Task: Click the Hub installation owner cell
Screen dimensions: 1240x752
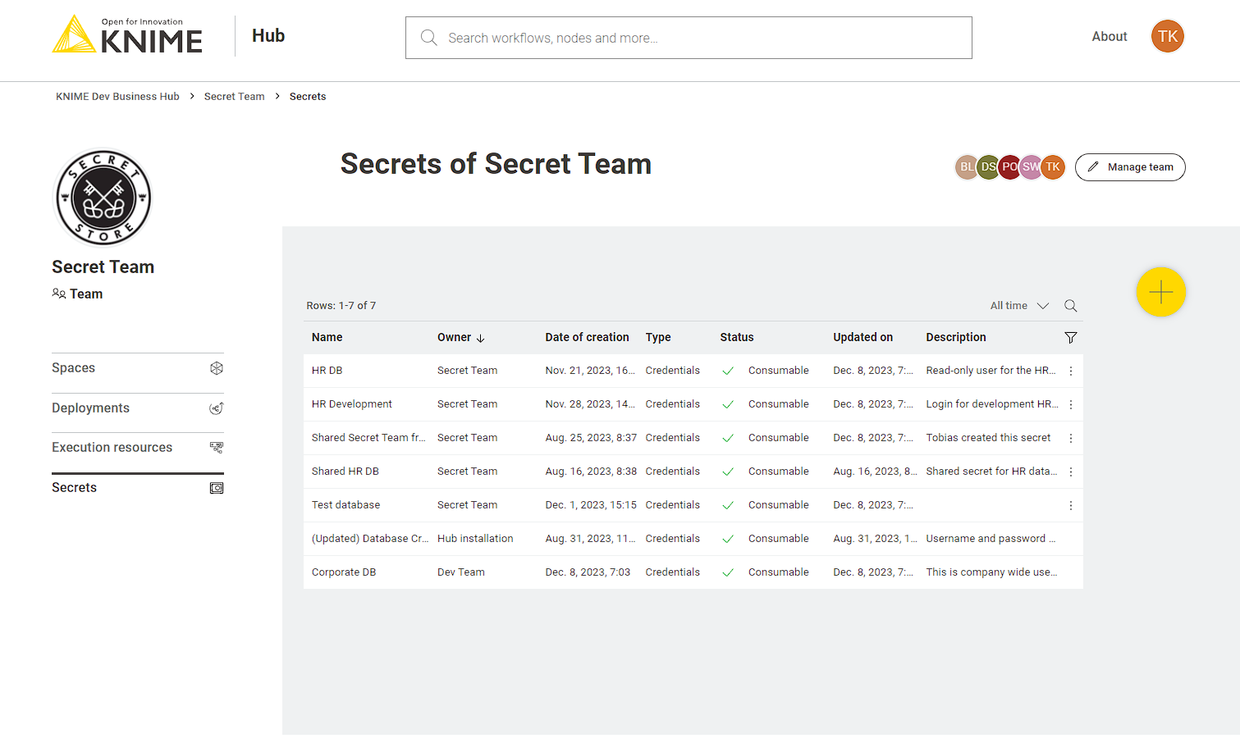Action: tap(475, 539)
